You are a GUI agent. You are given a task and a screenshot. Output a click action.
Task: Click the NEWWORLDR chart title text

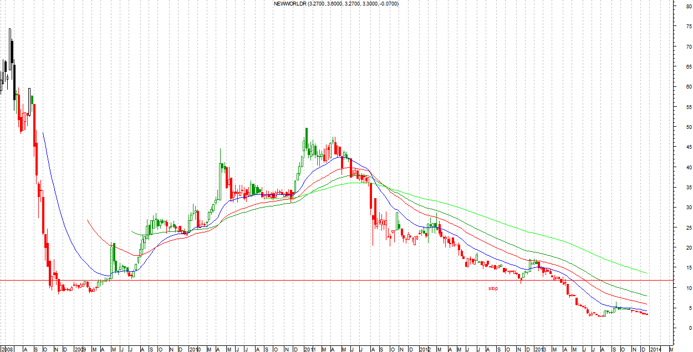pos(336,4)
